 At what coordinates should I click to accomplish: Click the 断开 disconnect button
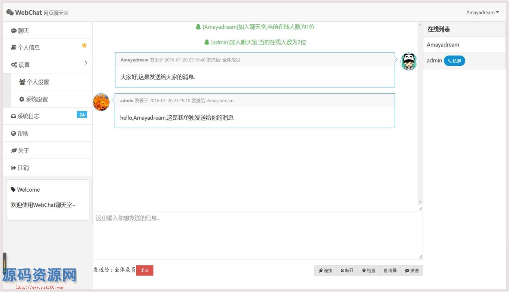[x=347, y=270]
